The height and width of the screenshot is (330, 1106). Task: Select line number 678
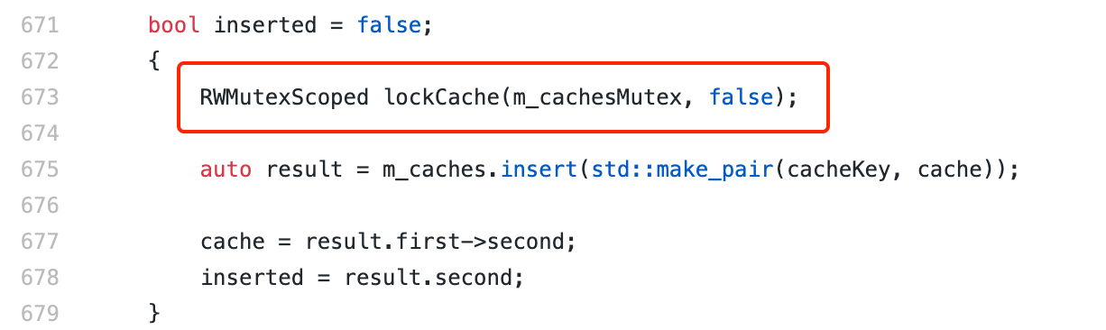(39, 278)
